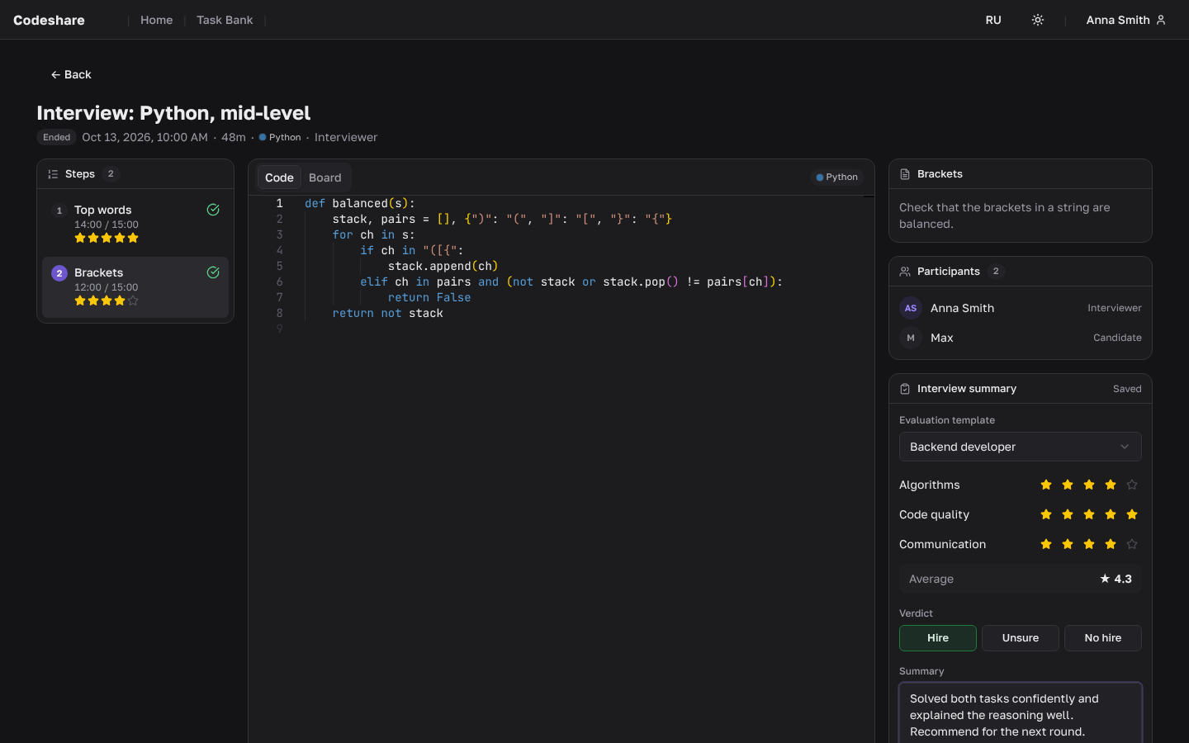Set Code quality rating to four stars
Screen dimensions: 1189x743
coord(1111,514)
